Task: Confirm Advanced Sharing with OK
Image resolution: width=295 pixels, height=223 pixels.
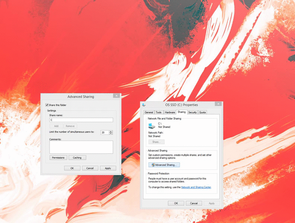Action: [72, 168]
